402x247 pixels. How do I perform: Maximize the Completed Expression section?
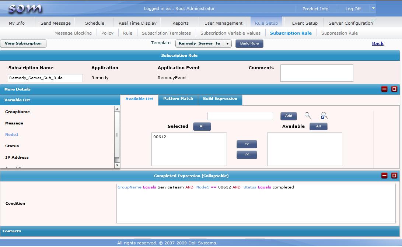(394, 176)
